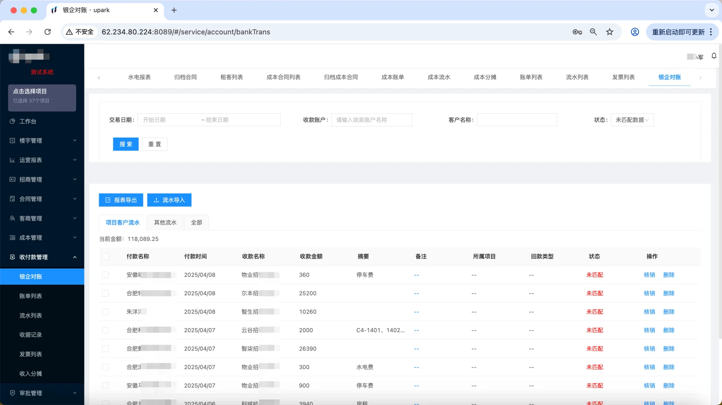Click the in-page search magnifier icon
Image resolution: width=722 pixels, height=405 pixels.
point(593,32)
